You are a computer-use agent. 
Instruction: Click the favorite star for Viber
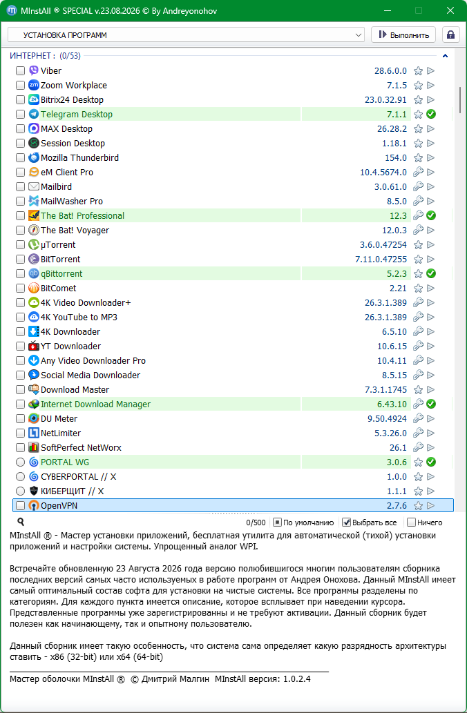418,71
